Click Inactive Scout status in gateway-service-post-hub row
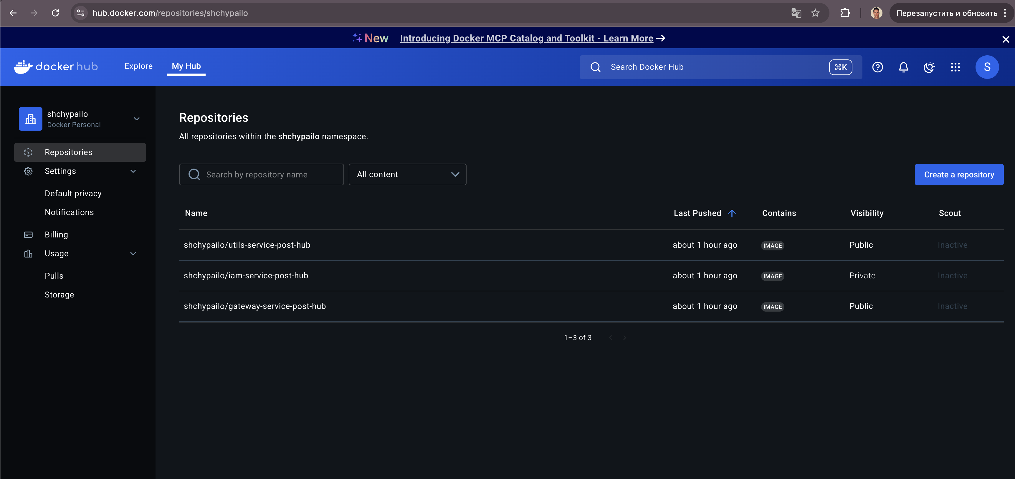The image size is (1015, 479). point(952,306)
